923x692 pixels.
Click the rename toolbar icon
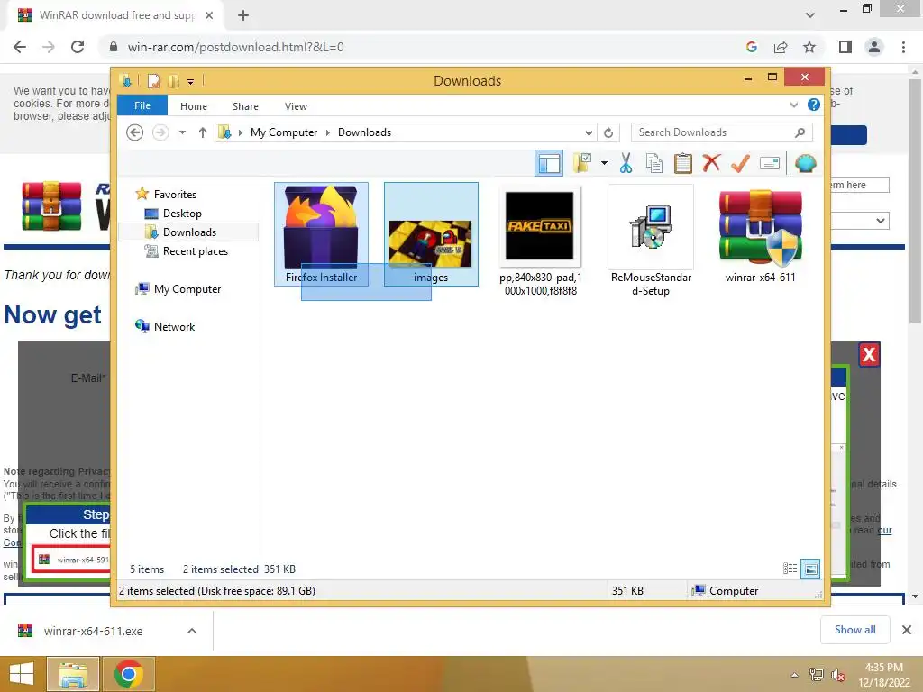[x=770, y=163]
